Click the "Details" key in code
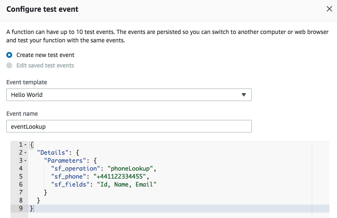Image resolution: width=337 pixels, height=218 pixels. click(x=52, y=153)
